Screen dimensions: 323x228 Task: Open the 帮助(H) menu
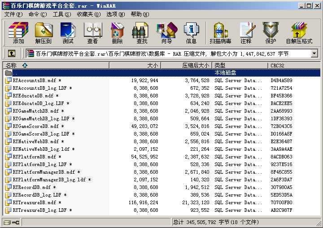[x=140, y=14]
